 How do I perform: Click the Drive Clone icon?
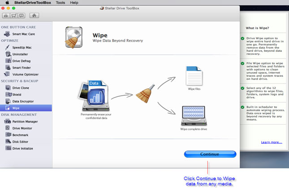[x=8, y=88]
